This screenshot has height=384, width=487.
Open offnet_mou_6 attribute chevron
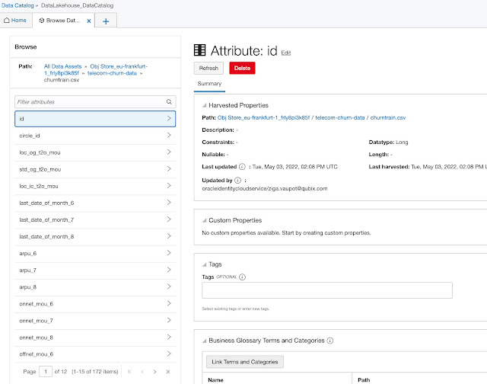tap(169, 354)
